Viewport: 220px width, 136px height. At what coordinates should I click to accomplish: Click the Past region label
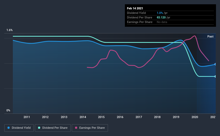[210, 36]
